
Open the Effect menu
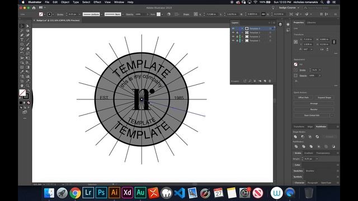(x=97, y=2)
